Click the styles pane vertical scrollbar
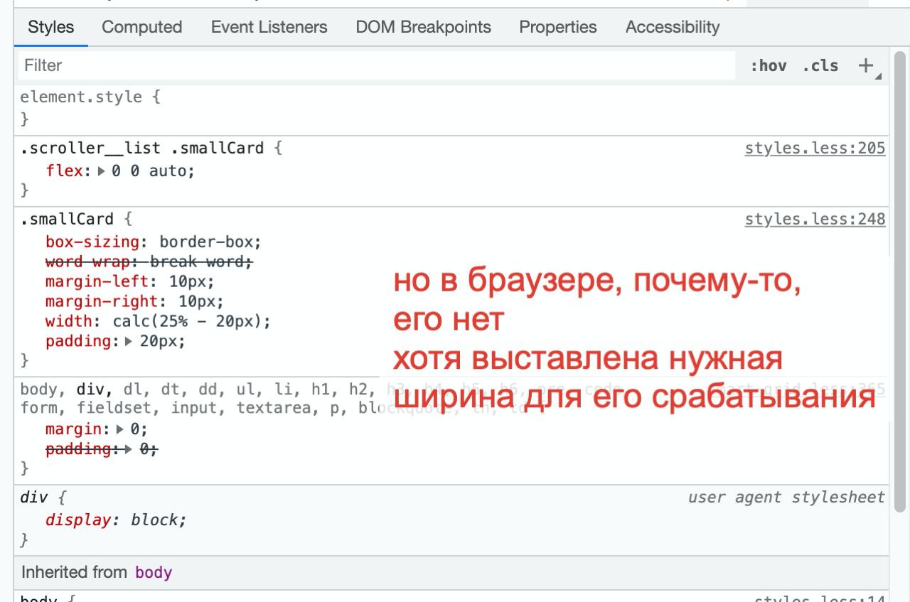 [x=899, y=281]
